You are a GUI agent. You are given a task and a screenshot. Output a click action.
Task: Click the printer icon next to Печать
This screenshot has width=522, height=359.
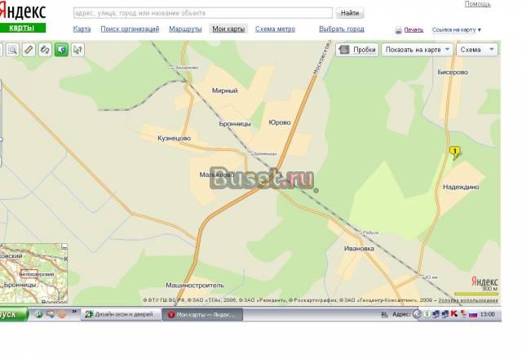[x=398, y=30]
